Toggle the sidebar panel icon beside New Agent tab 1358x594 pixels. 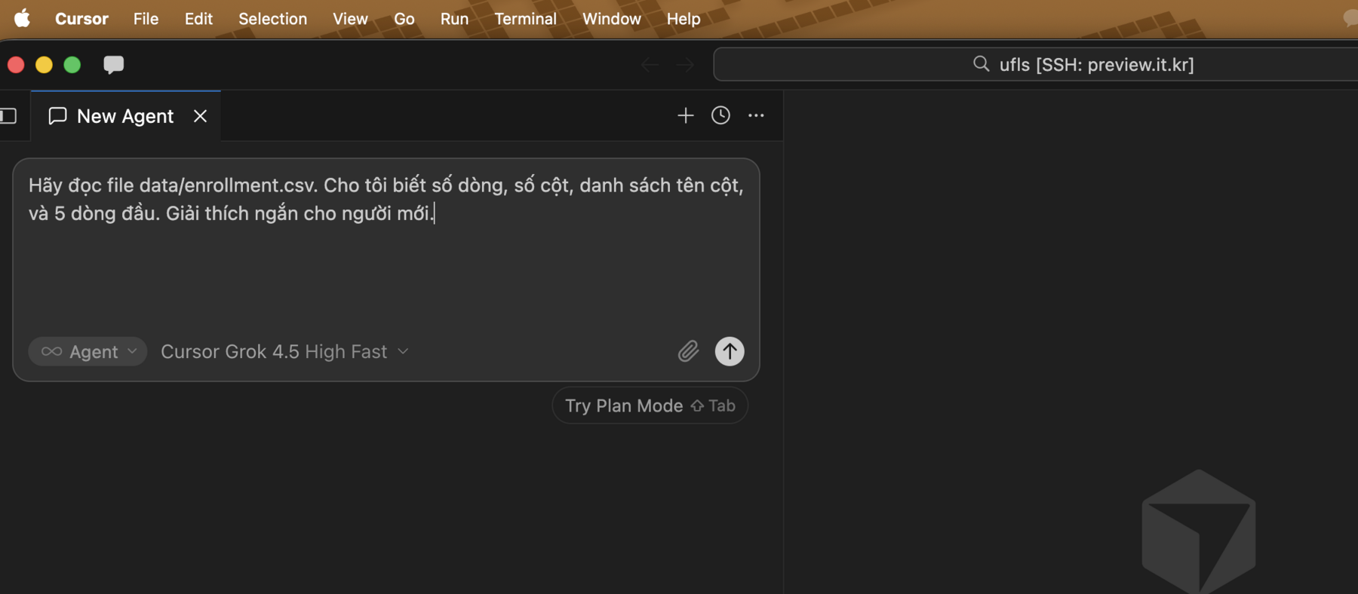8,115
